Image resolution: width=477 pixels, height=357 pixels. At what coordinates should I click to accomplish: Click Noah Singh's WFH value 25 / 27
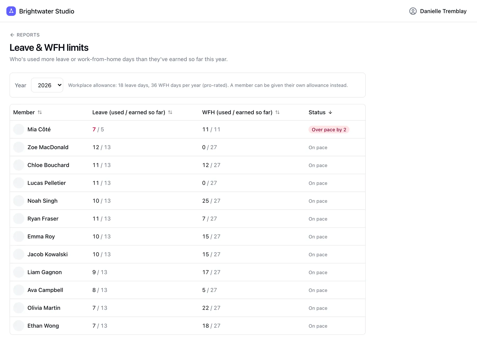211,201
